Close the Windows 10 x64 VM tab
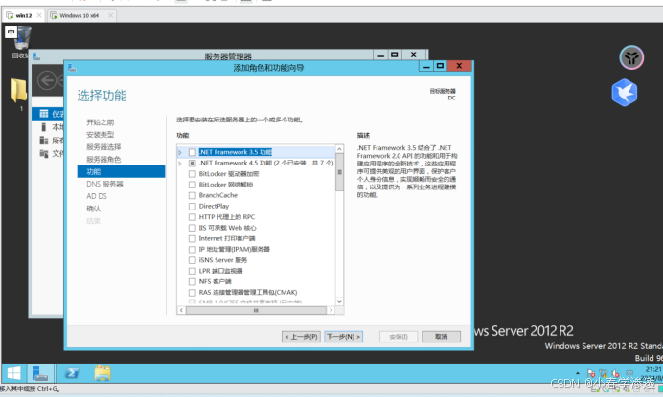 (111, 15)
